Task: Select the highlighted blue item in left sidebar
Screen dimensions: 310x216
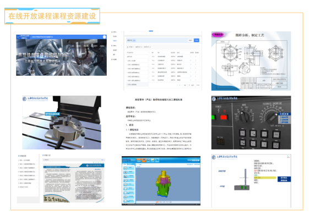Action: (115, 41)
